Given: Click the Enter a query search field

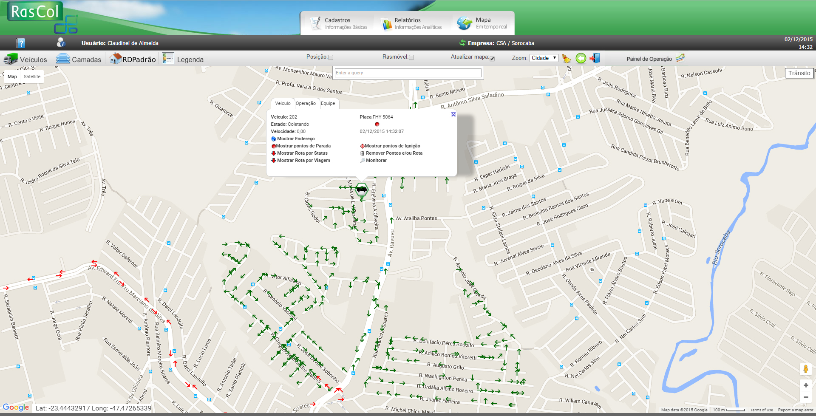Looking at the screenshot, I should pos(408,73).
